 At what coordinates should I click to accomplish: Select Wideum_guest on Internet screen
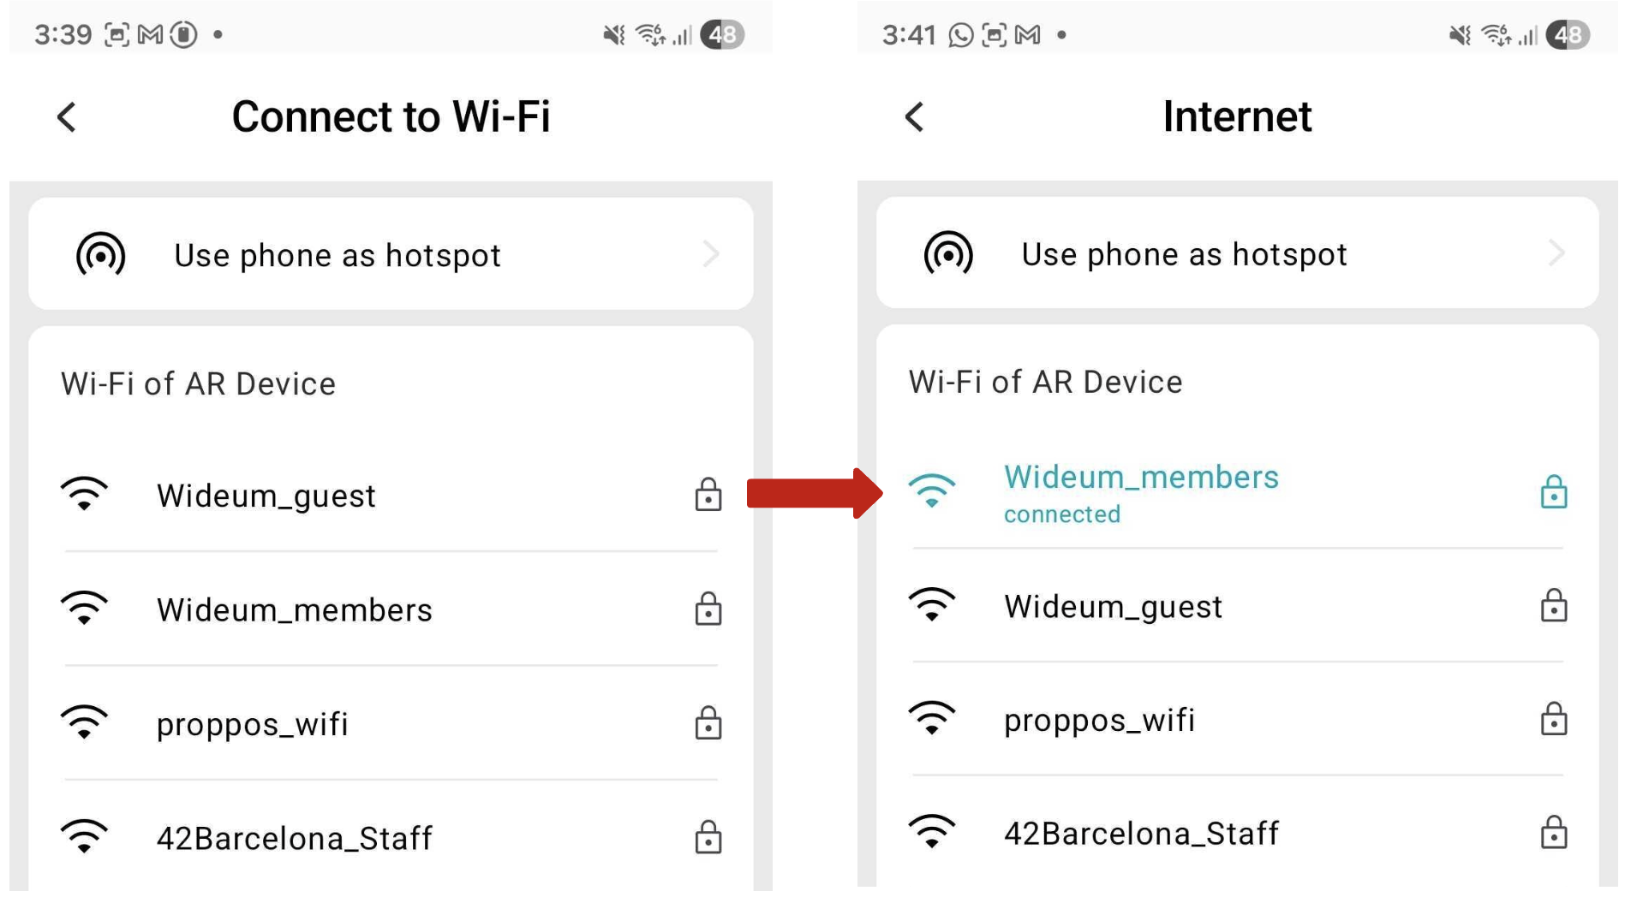tap(1238, 606)
